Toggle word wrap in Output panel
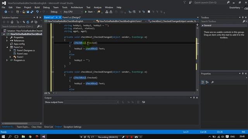This screenshot has width=248, height=139. 143,102
